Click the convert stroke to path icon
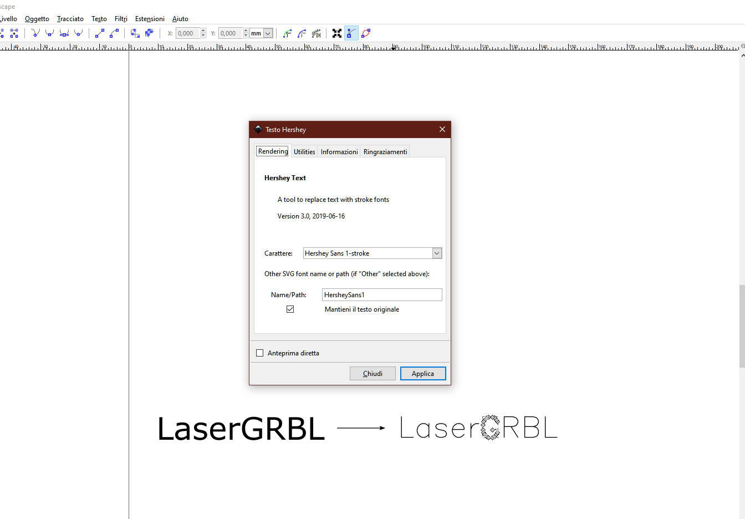Viewport: 745px width, 519px height. click(x=150, y=33)
